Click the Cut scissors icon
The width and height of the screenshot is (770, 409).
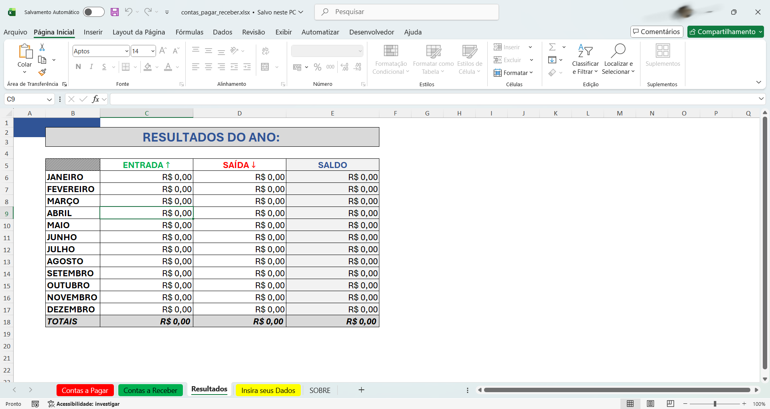[x=42, y=47]
